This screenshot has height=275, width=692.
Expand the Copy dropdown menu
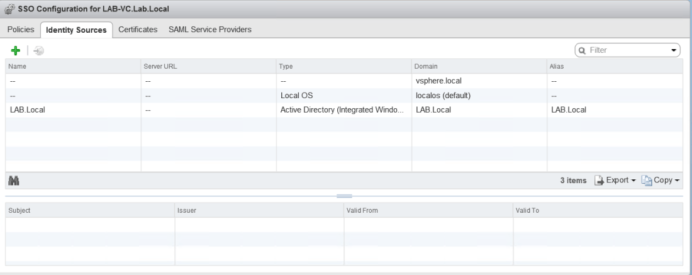(x=677, y=181)
